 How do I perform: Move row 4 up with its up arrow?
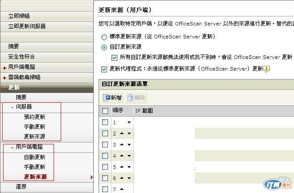122,155
